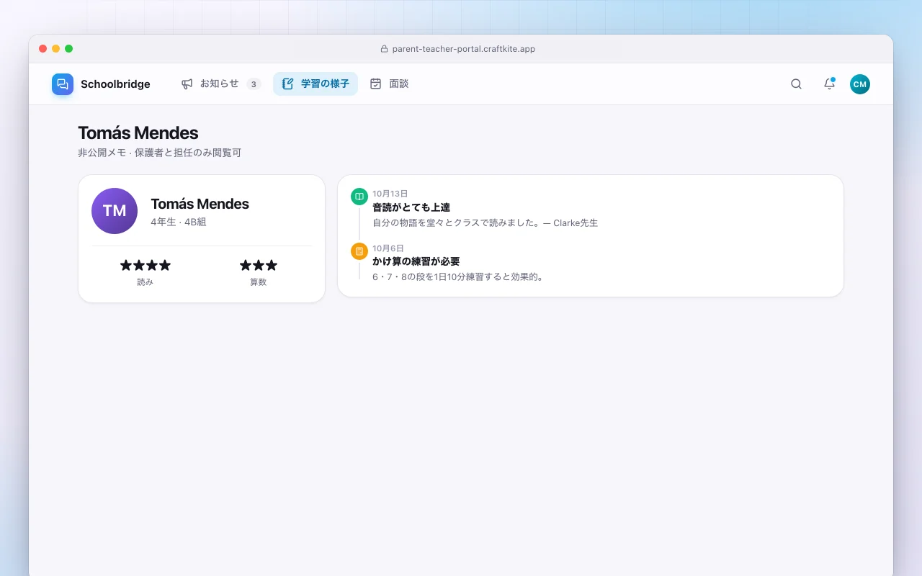This screenshot has width=922, height=576.
Task: Click the お知らせ badge showing 3
Action: (x=254, y=84)
